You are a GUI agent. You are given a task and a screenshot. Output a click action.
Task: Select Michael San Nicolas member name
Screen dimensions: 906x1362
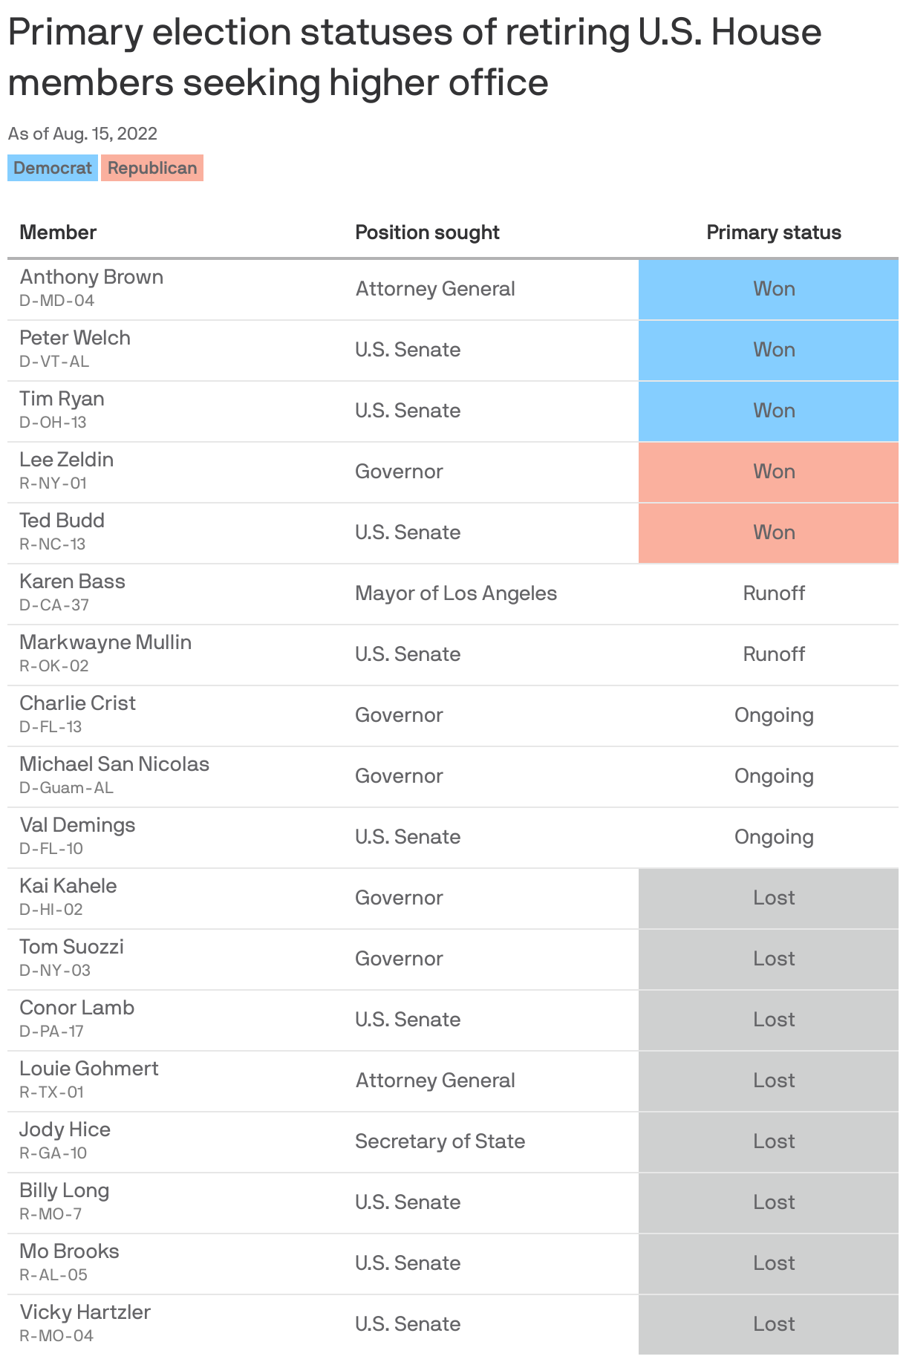(114, 764)
